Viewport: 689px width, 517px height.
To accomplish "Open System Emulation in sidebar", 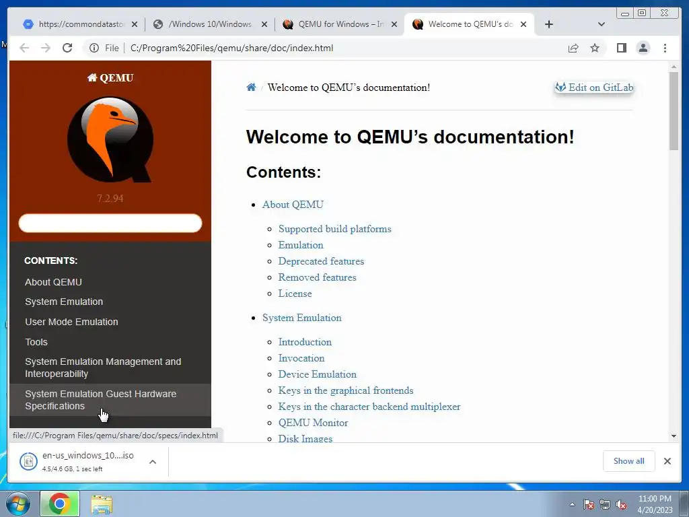I will point(64,302).
